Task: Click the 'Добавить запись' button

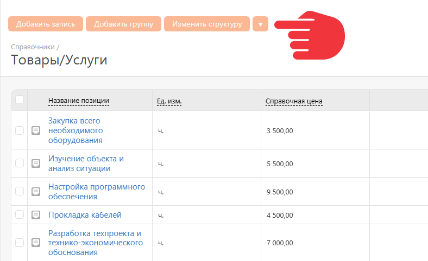Action: click(46, 24)
